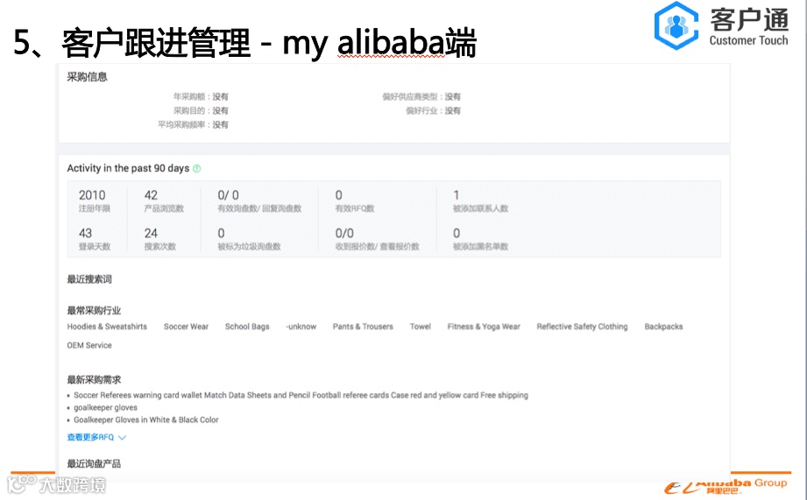Screen dimensions: 807x500
Task: Click the 平均采购频率 field
Action: tap(193, 124)
